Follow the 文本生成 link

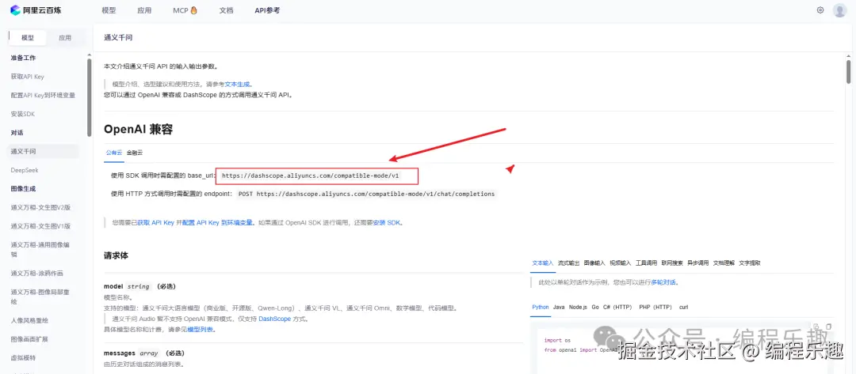coord(238,85)
